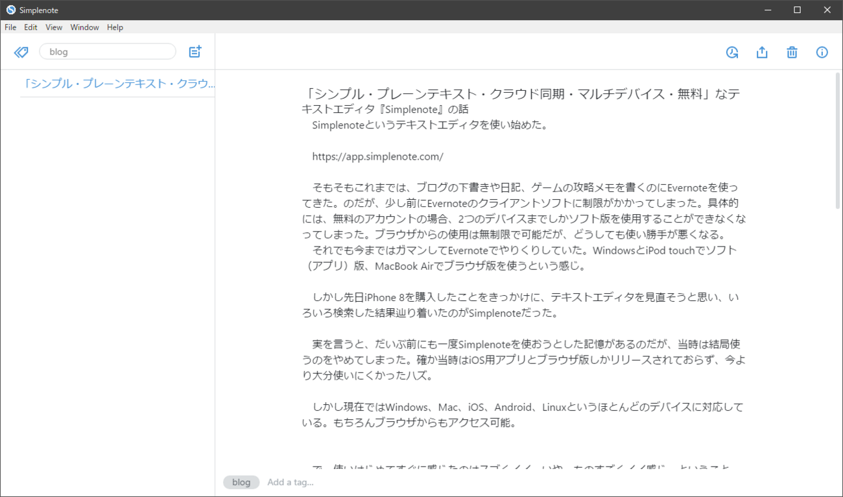Open the tags menu icon
843x497 pixels.
click(21, 52)
